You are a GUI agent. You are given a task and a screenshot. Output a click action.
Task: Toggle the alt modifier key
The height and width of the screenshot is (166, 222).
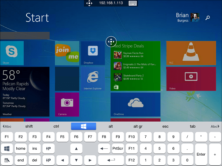point(111,126)
